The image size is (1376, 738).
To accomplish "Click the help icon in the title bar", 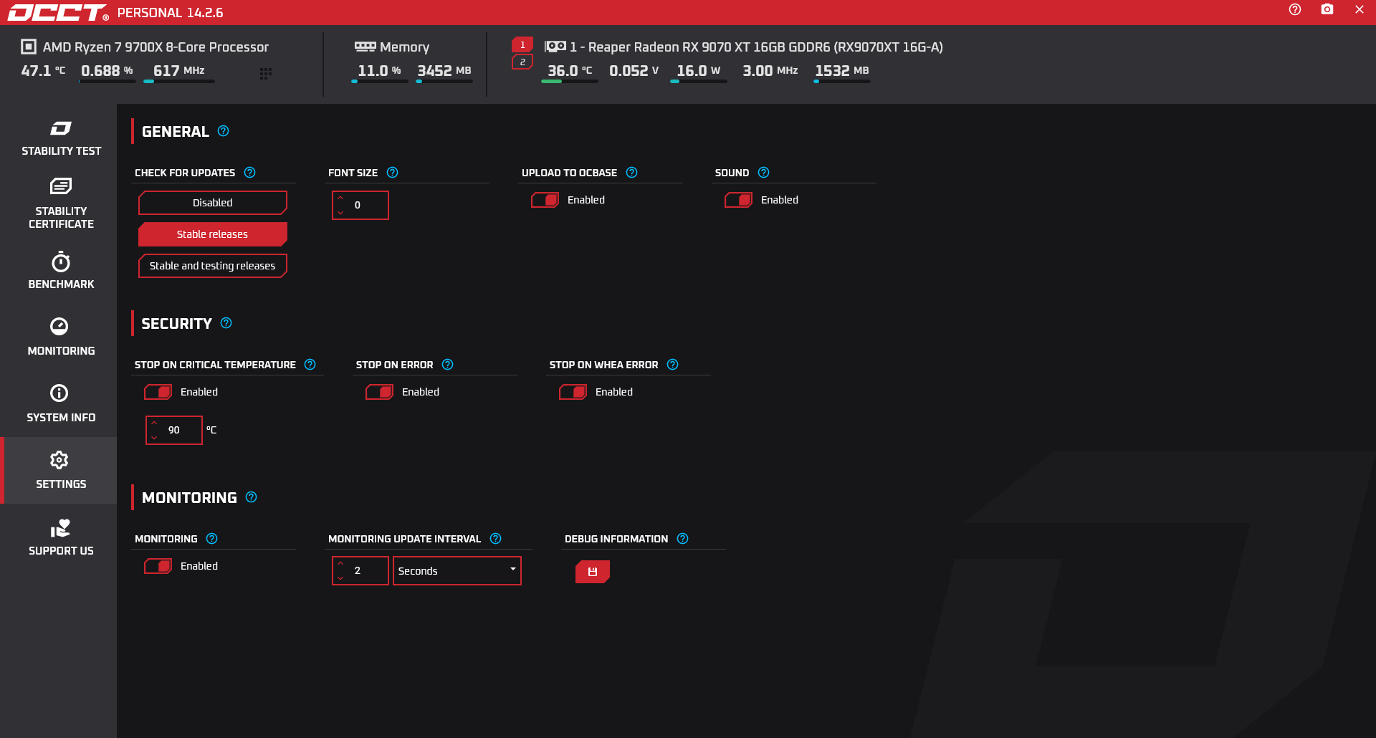I will pos(1294,9).
